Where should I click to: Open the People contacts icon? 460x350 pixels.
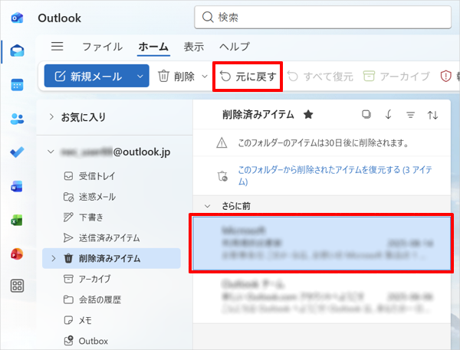(17, 119)
